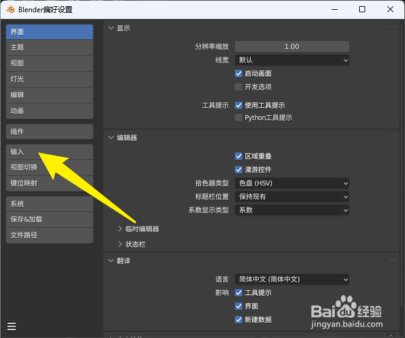Toggle the 区域重叠 checkbox

click(x=239, y=156)
